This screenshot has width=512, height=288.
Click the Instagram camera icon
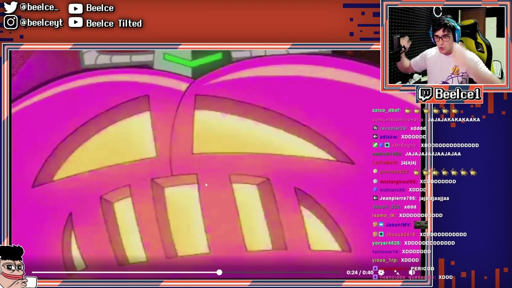pos(11,22)
